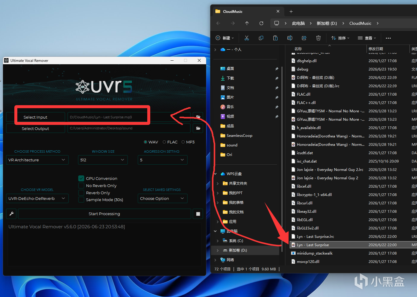This screenshot has width=417, height=297.
Task: Click the Select Output button
Action: pos(35,128)
